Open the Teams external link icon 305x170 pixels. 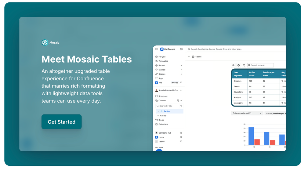(x=181, y=141)
